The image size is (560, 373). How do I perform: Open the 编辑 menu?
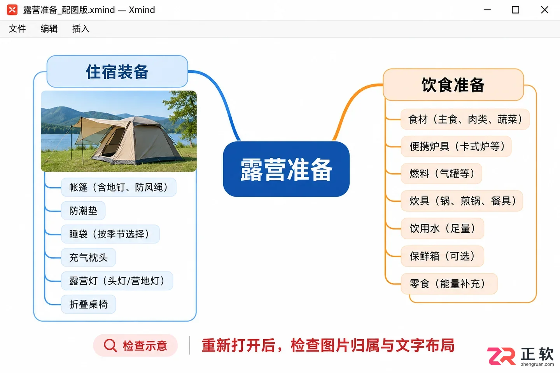49,29
